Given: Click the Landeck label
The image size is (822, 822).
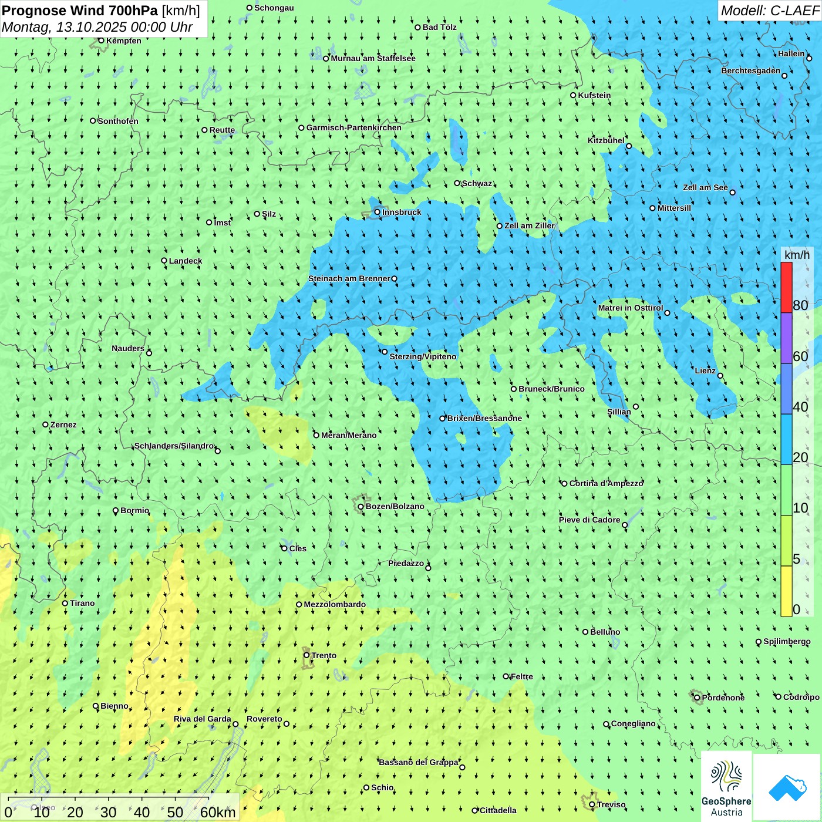Looking at the screenshot, I should pyautogui.click(x=186, y=261).
